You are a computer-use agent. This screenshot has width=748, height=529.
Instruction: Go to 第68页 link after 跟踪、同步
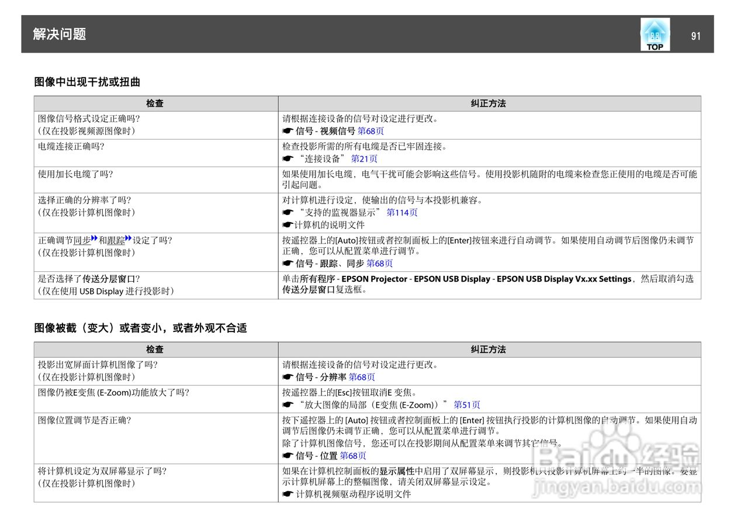[380, 264]
